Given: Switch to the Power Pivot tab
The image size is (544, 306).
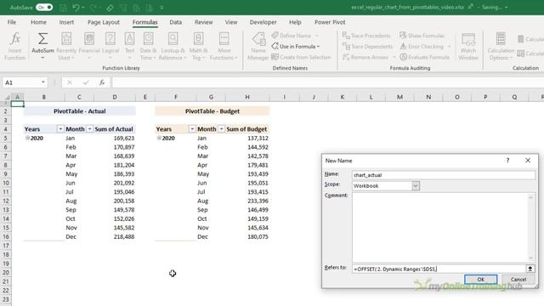Looking at the screenshot, I should tap(330, 22).
